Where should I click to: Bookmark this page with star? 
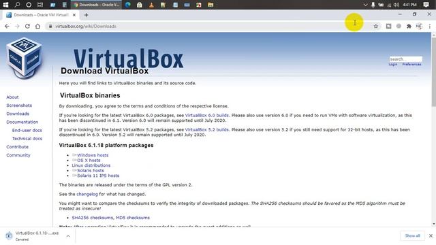[x=375, y=26]
